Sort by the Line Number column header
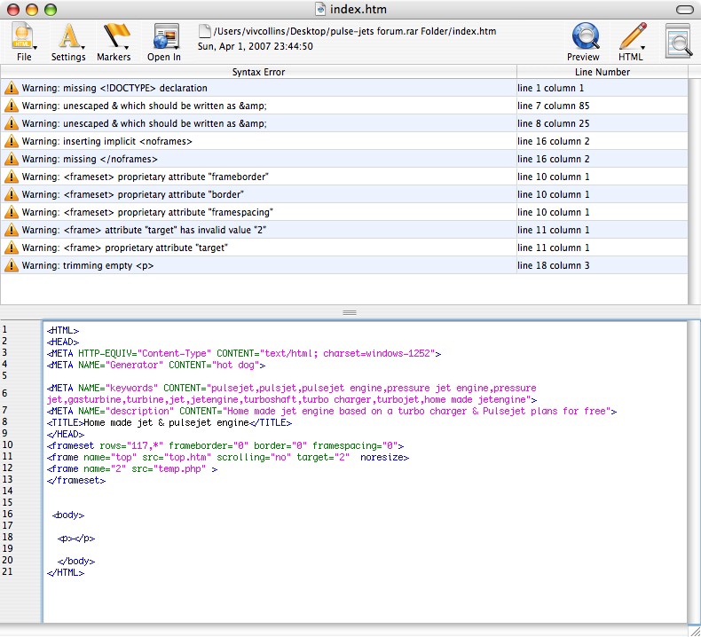The image size is (701, 637). click(x=602, y=72)
